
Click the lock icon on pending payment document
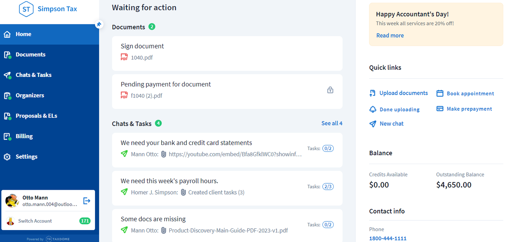(330, 90)
